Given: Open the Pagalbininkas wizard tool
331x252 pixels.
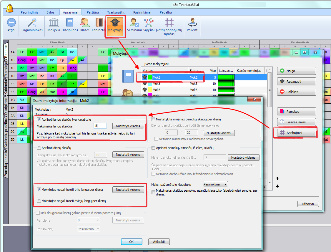Looking at the screenshot, I should pos(32,23).
